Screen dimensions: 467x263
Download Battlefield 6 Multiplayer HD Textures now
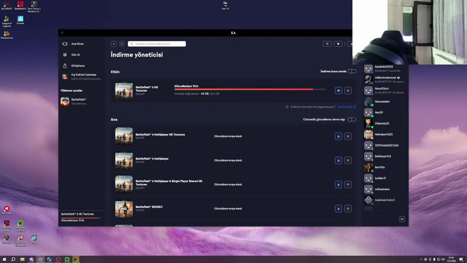[339, 136]
